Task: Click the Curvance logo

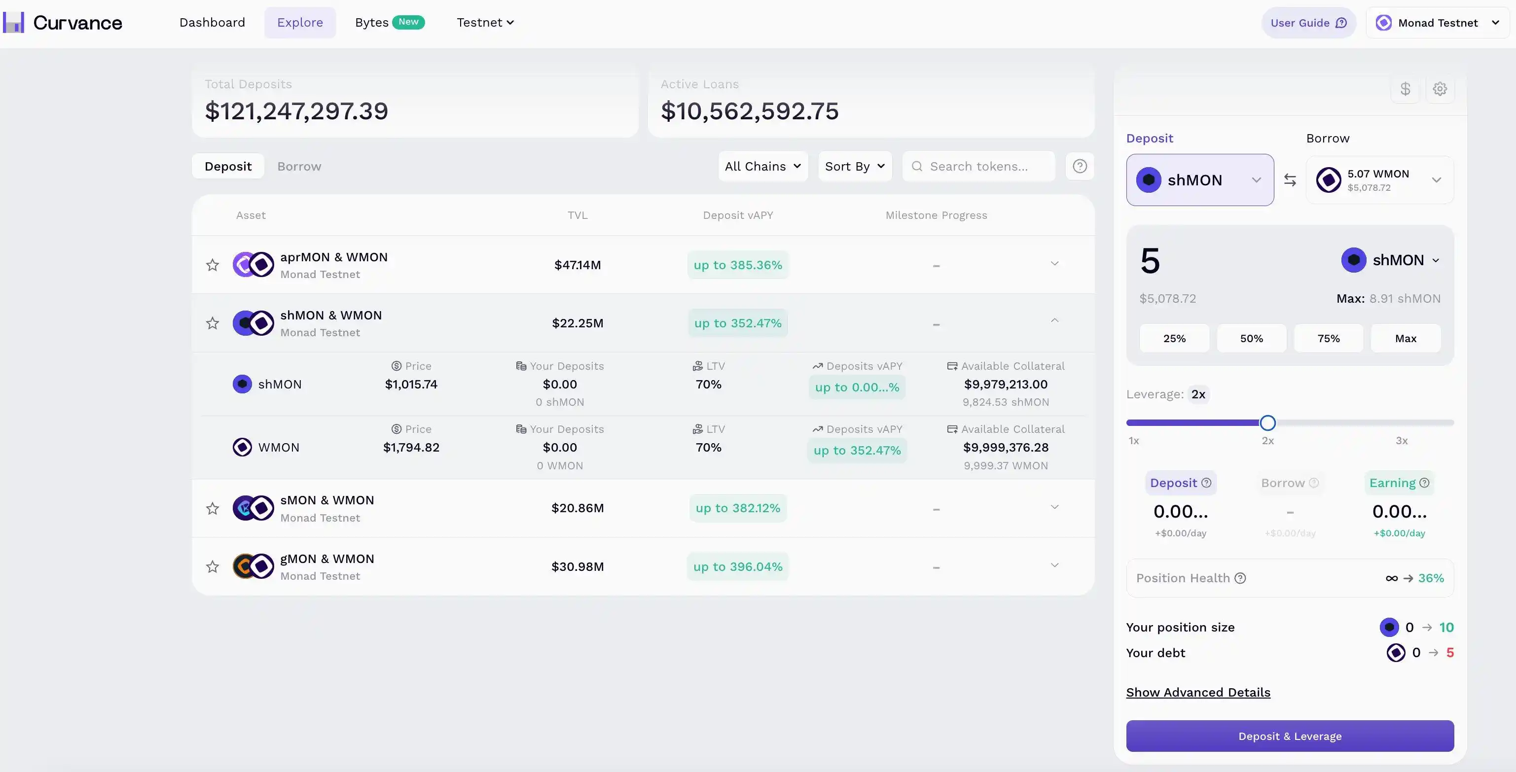Action: 62,22
